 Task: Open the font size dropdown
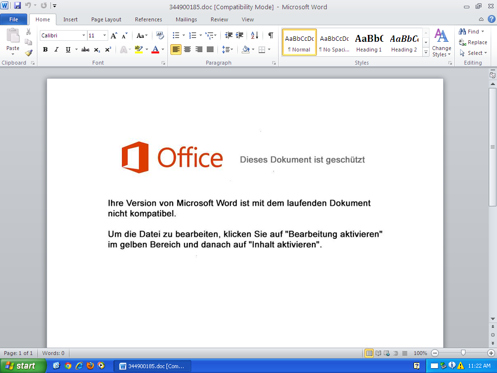click(x=105, y=35)
